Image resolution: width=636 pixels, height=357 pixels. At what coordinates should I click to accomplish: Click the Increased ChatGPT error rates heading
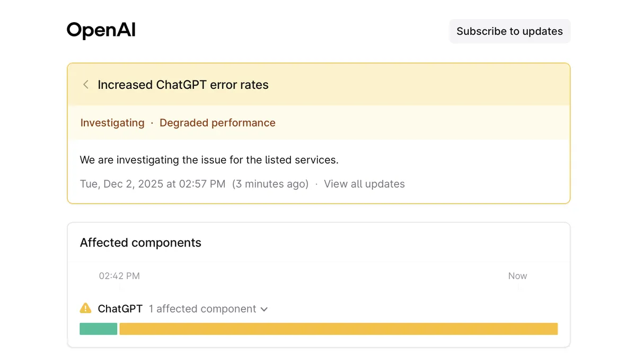coord(182,84)
